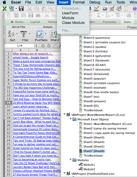
Task: Select Sheet14 (gofundme) in project tree
Action: tap(97, 56)
